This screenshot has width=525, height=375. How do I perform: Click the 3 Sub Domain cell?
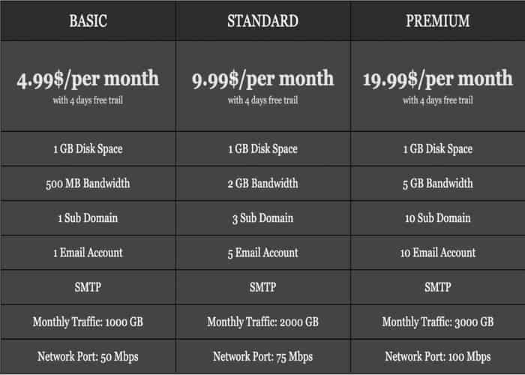pos(262,217)
